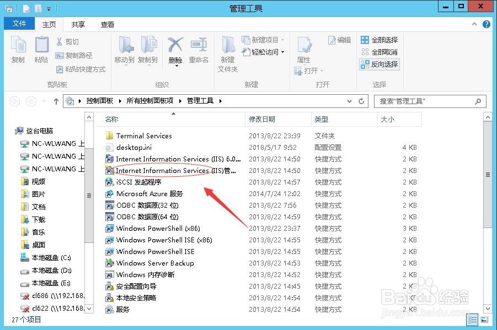Screen dimensions: 497x330
Task: Click the New folder (新建文件夹) icon
Action: (228, 45)
